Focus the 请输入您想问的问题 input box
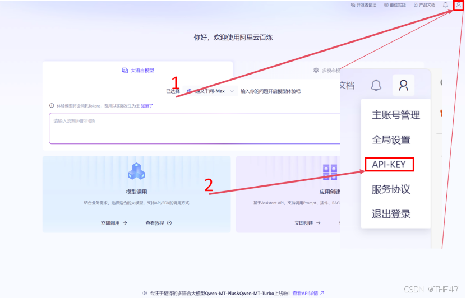Viewport: 466px width, 298px height. pos(195,128)
